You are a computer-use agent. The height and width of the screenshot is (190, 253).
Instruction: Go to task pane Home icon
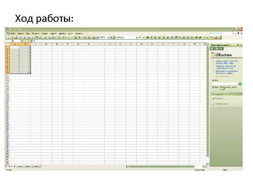(221, 49)
